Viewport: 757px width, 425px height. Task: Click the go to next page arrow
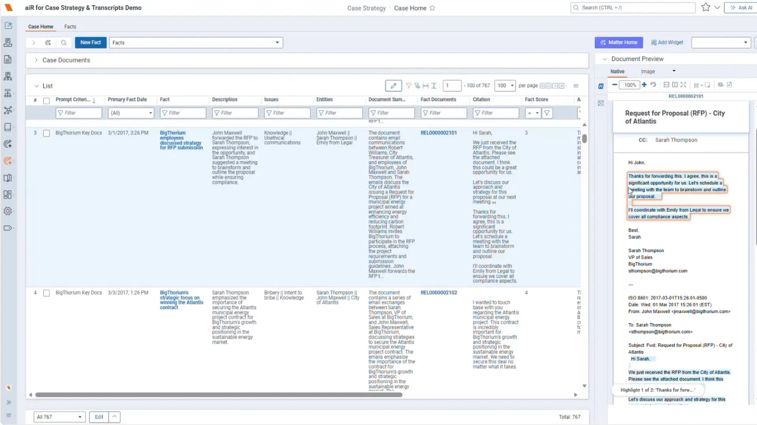[555, 86]
